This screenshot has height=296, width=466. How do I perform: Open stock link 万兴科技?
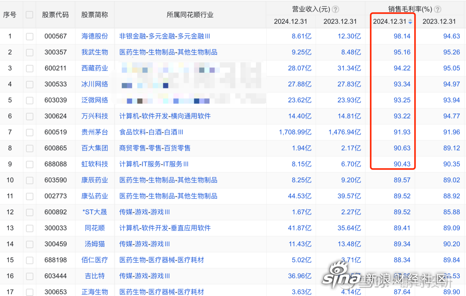click(95, 116)
